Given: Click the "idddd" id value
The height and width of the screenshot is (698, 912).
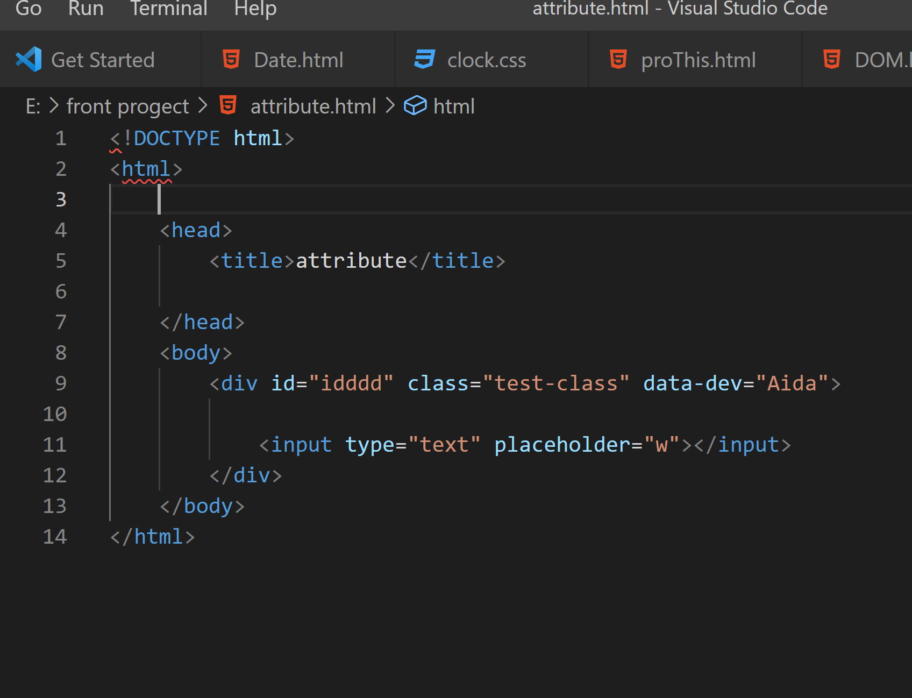Looking at the screenshot, I should pos(351,384).
